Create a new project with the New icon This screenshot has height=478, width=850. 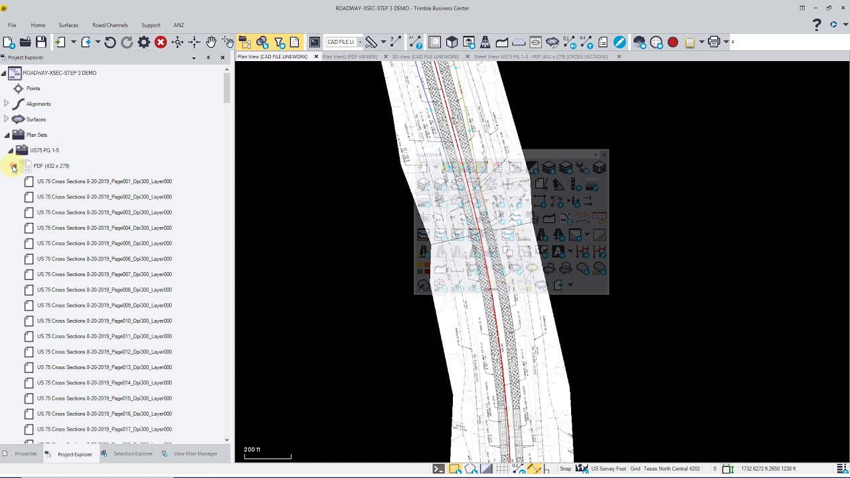pos(9,42)
